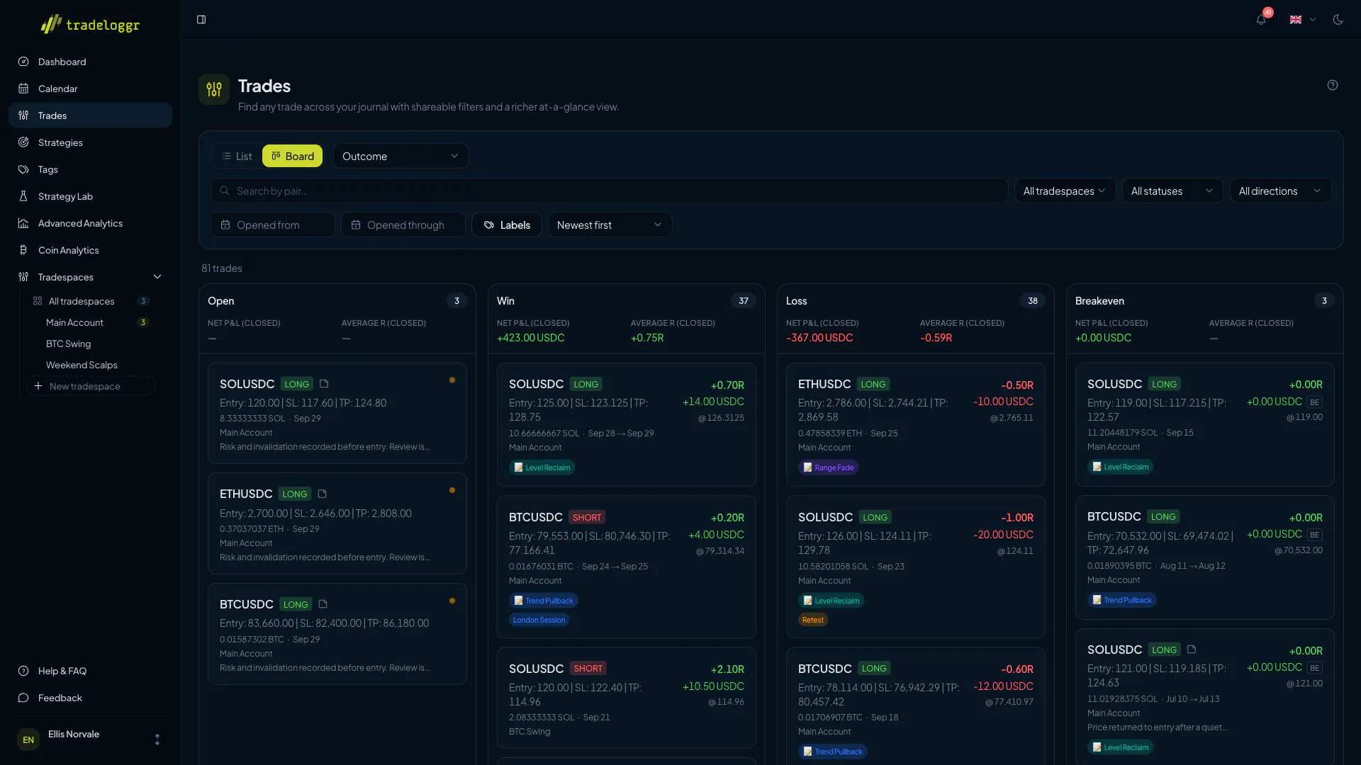Click Trend Pullback tag on BTCUSDC -0.60R

tap(833, 752)
